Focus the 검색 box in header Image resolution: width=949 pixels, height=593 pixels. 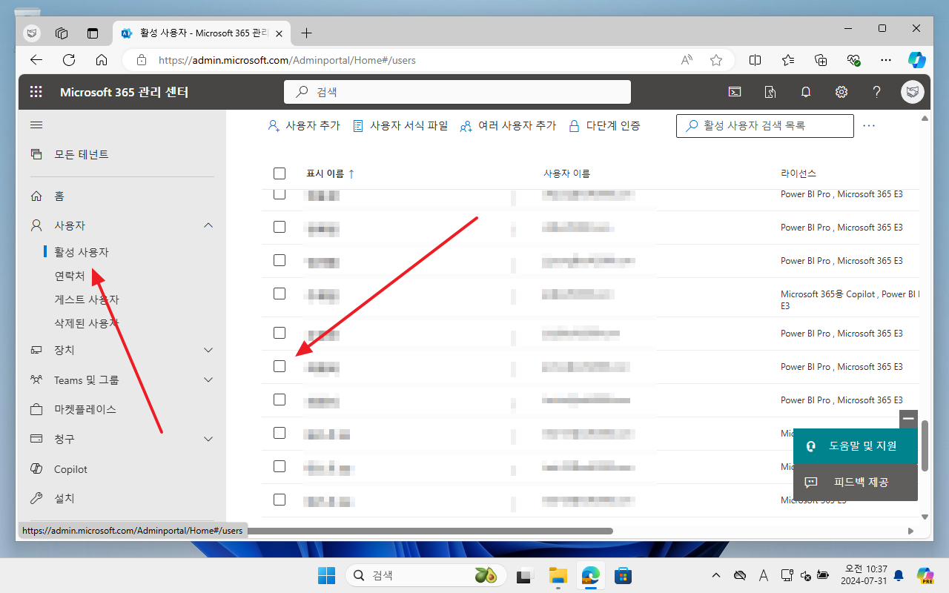(457, 92)
